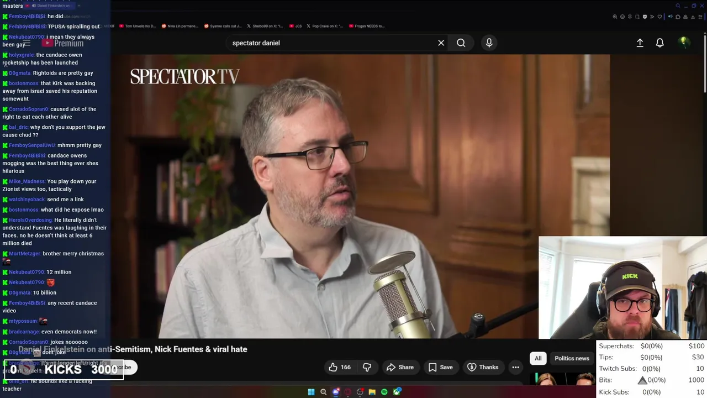Click the browser downloads icon
Viewport: 707px width, 398px height.
point(693,17)
